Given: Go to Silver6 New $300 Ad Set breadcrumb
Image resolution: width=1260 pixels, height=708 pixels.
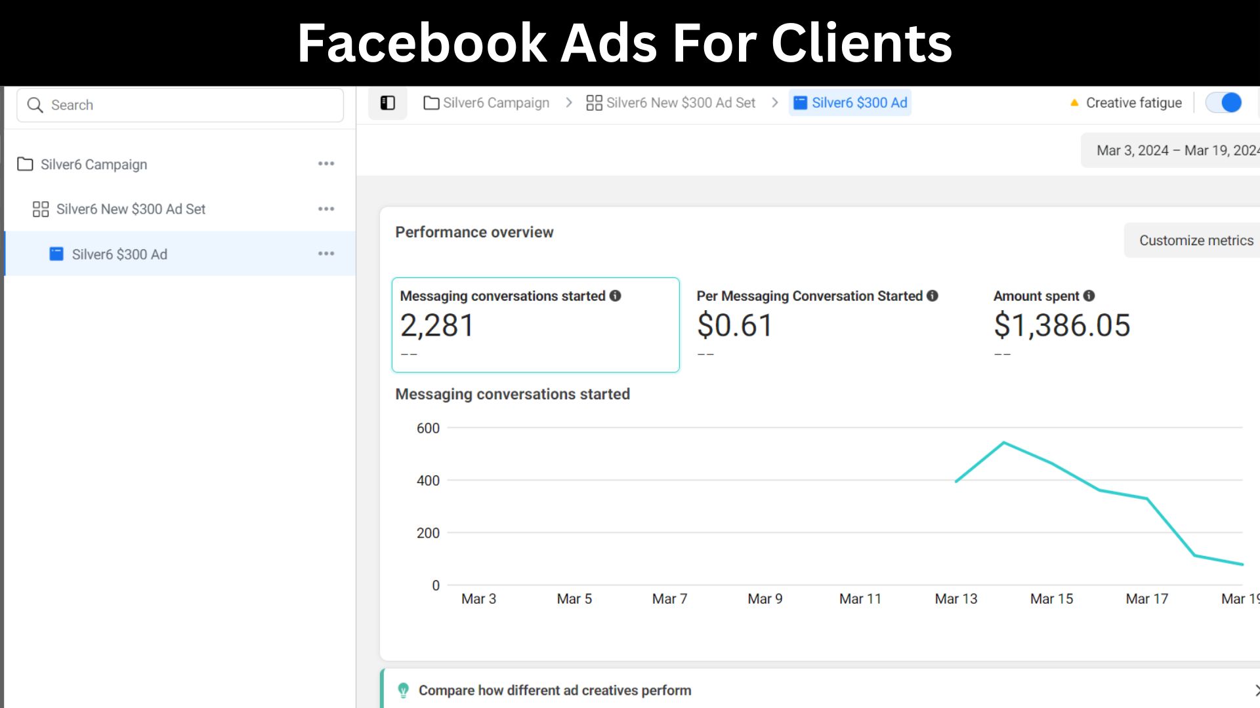Looking at the screenshot, I should [x=680, y=103].
